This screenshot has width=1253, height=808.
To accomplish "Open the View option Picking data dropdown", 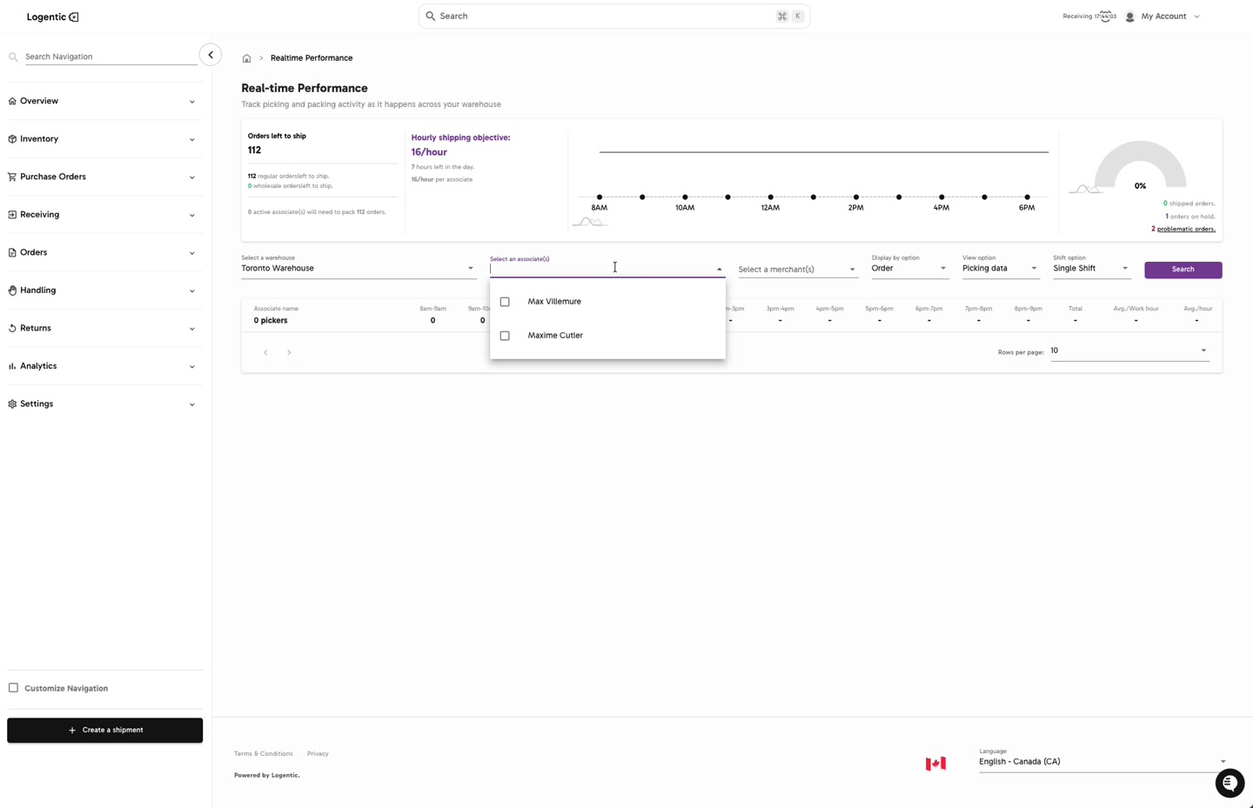I will click(1001, 268).
